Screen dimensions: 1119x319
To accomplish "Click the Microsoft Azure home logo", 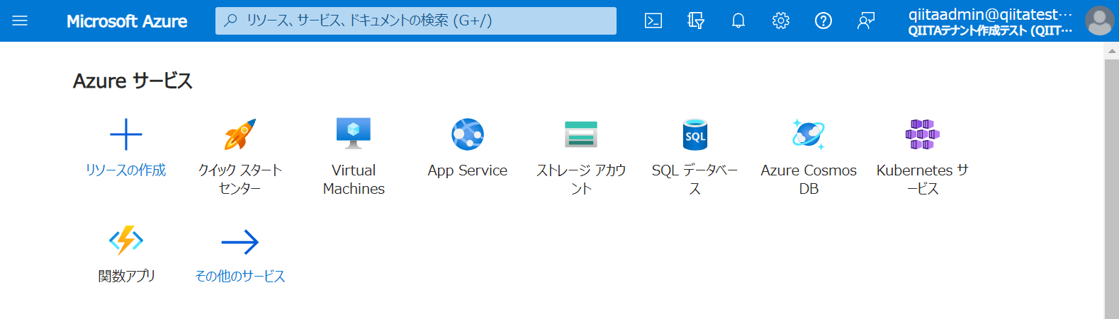I will (127, 21).
